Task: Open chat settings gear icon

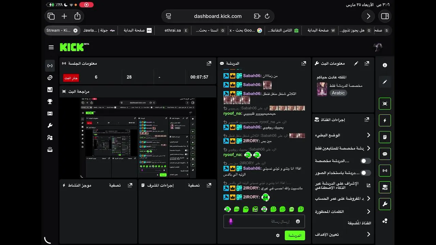Action: pyautogui.click(x=278, y=235)
